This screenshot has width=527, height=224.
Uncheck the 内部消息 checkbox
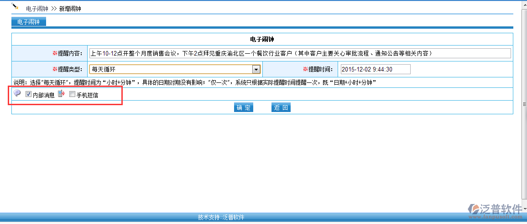28,95
